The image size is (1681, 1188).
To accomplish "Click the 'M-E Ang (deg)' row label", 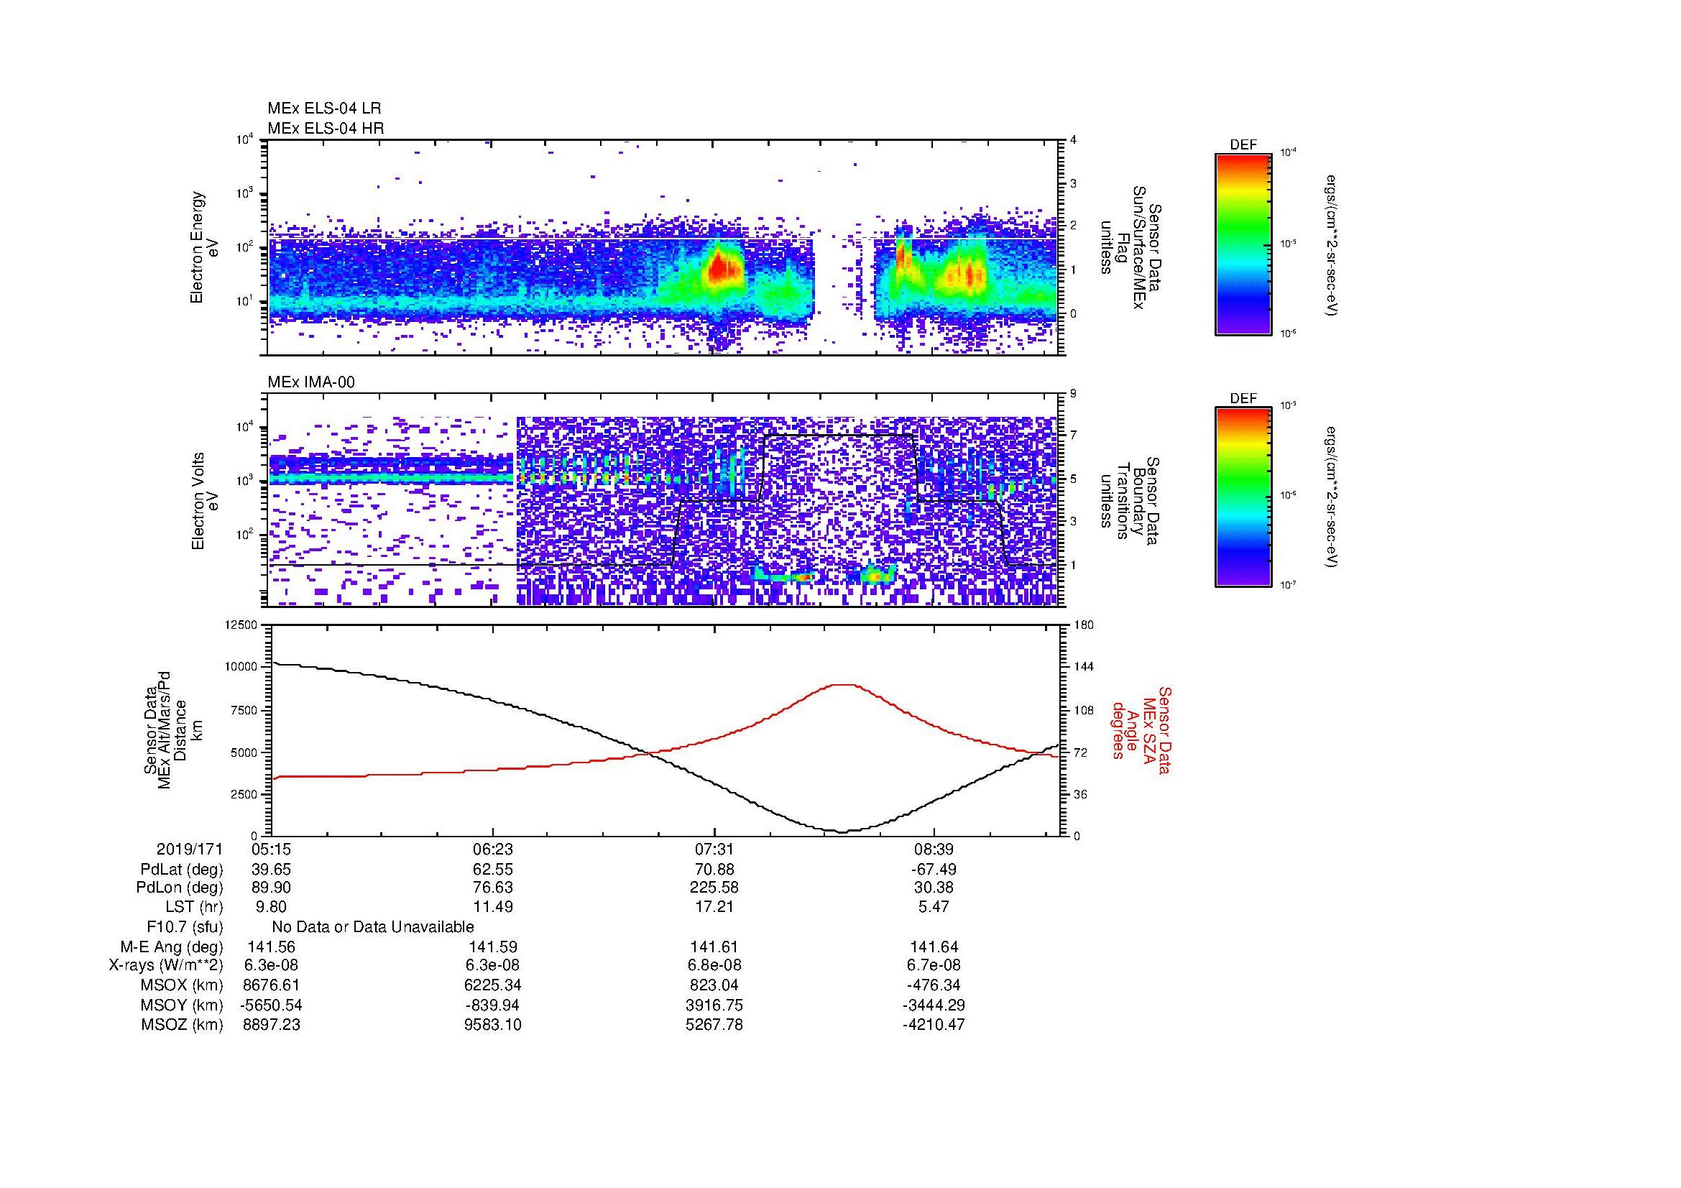I will pos(171,947).
